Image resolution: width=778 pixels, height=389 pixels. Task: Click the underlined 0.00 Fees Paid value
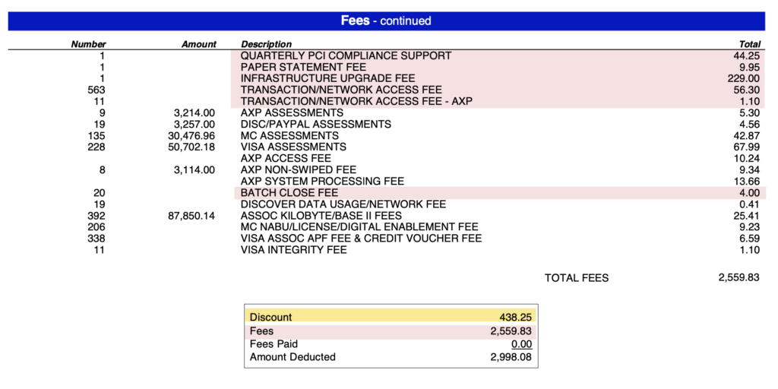click(521, 344)
